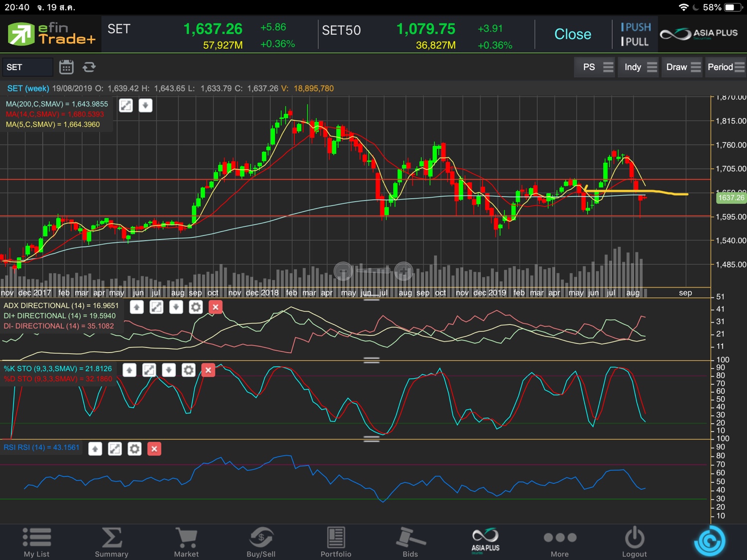Expand the Period selection menu
Image resolution: width=747 pixels, height=560 pixels.
point(726,67)
